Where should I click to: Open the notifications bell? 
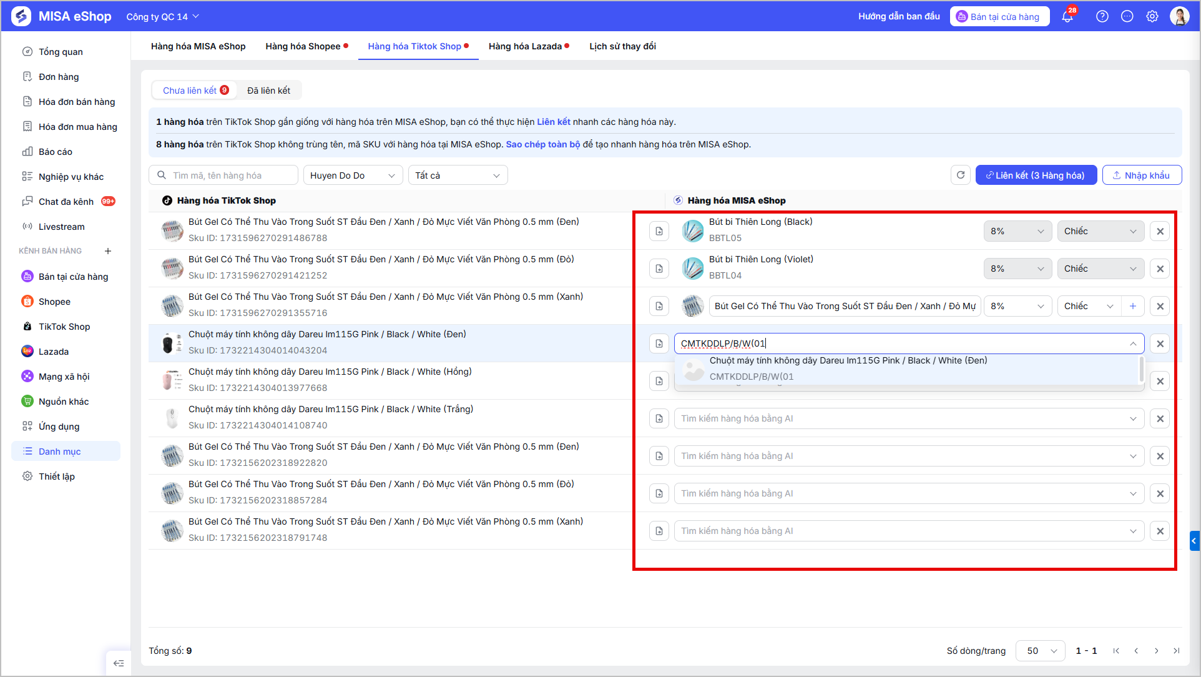point(1067,17)
